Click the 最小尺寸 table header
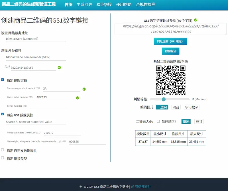This screenshot has width=228, height=191. [160, 134]
